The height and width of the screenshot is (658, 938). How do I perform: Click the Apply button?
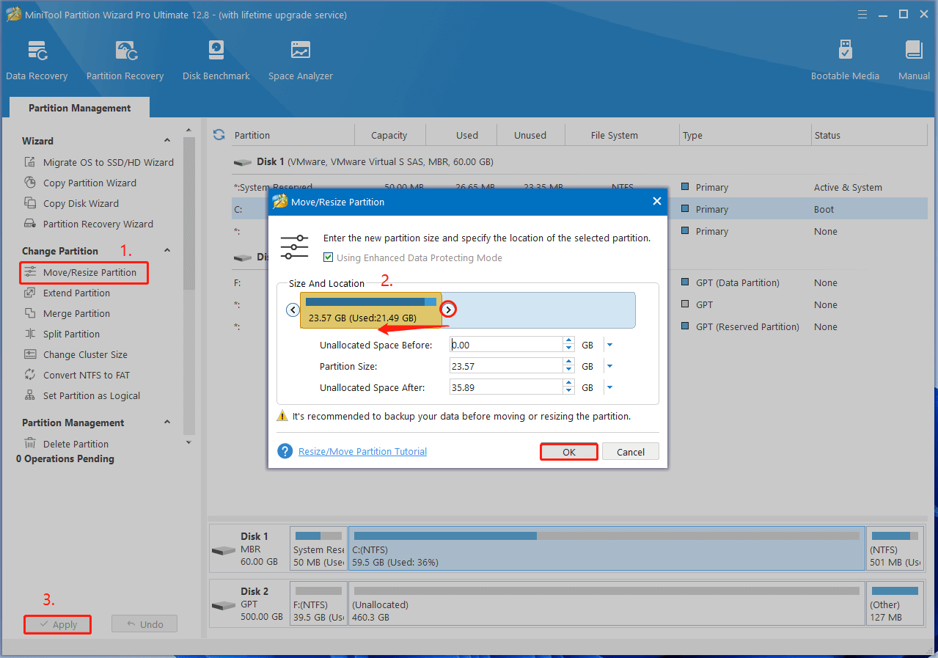click(57, 624)
